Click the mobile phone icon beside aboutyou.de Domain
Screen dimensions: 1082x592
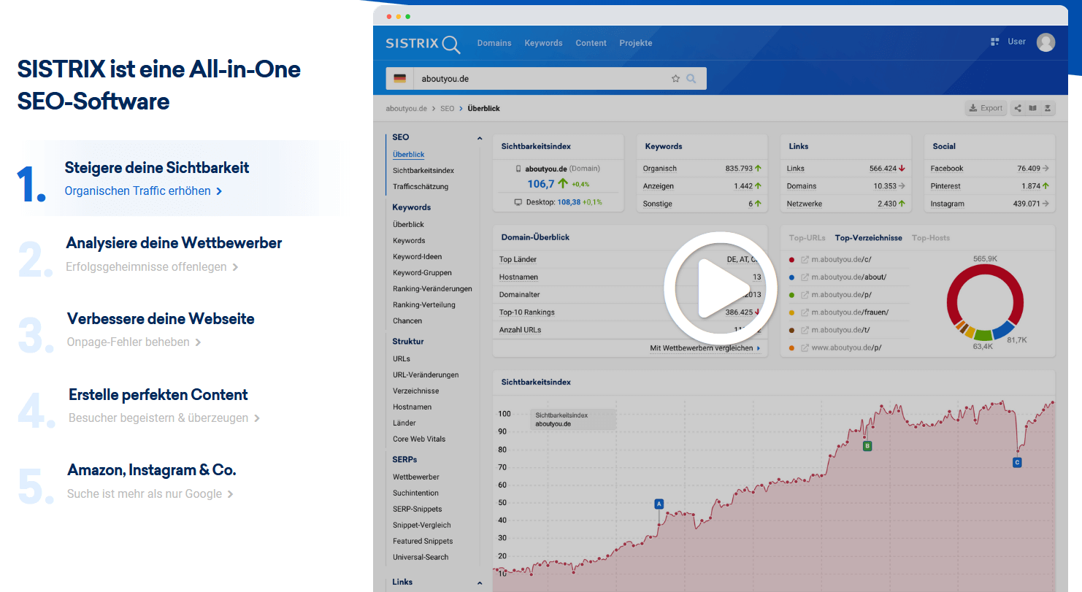coord(518,169)
